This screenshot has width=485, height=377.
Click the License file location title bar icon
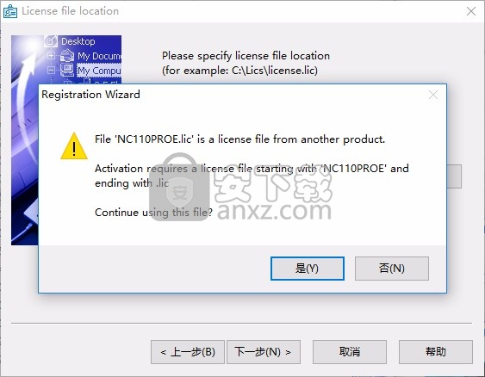[x=10, y=11]
